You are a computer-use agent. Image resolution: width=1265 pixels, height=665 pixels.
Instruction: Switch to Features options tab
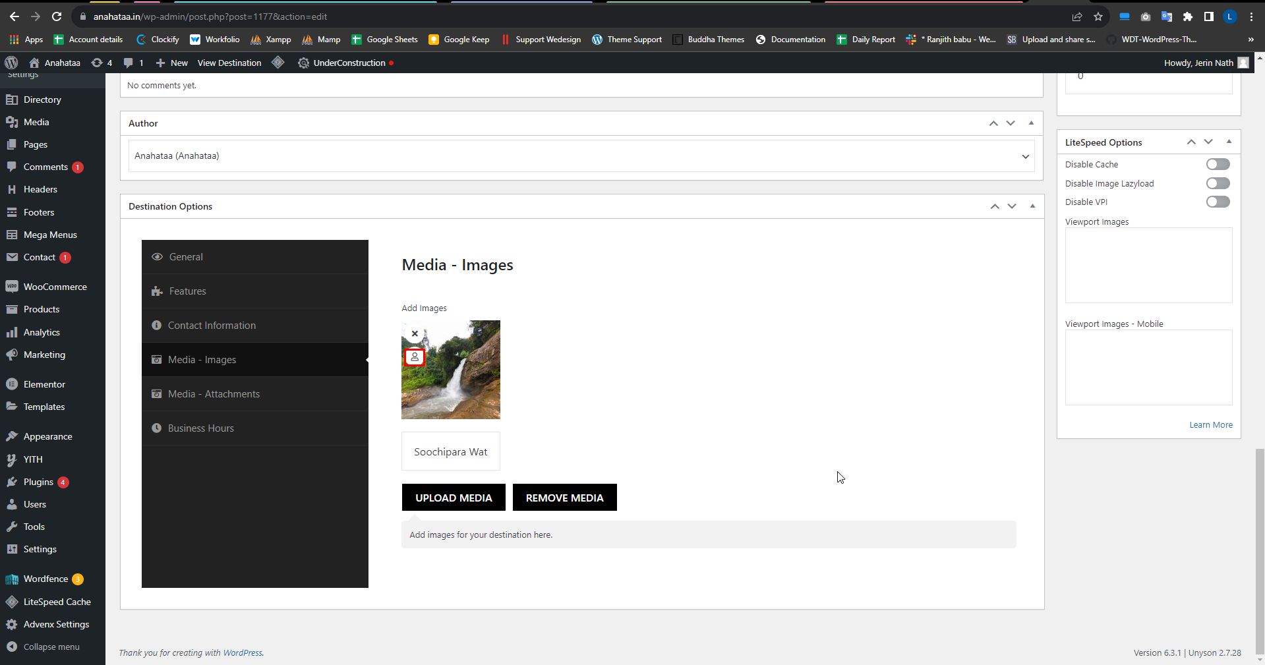point(255,291)
